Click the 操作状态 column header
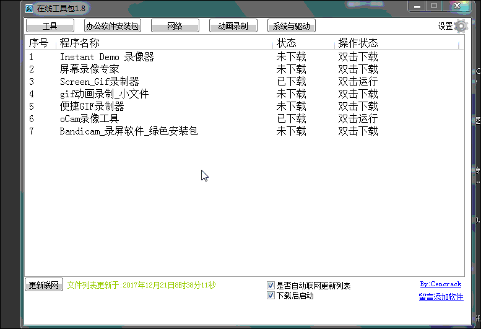 (x=358, y=43)
